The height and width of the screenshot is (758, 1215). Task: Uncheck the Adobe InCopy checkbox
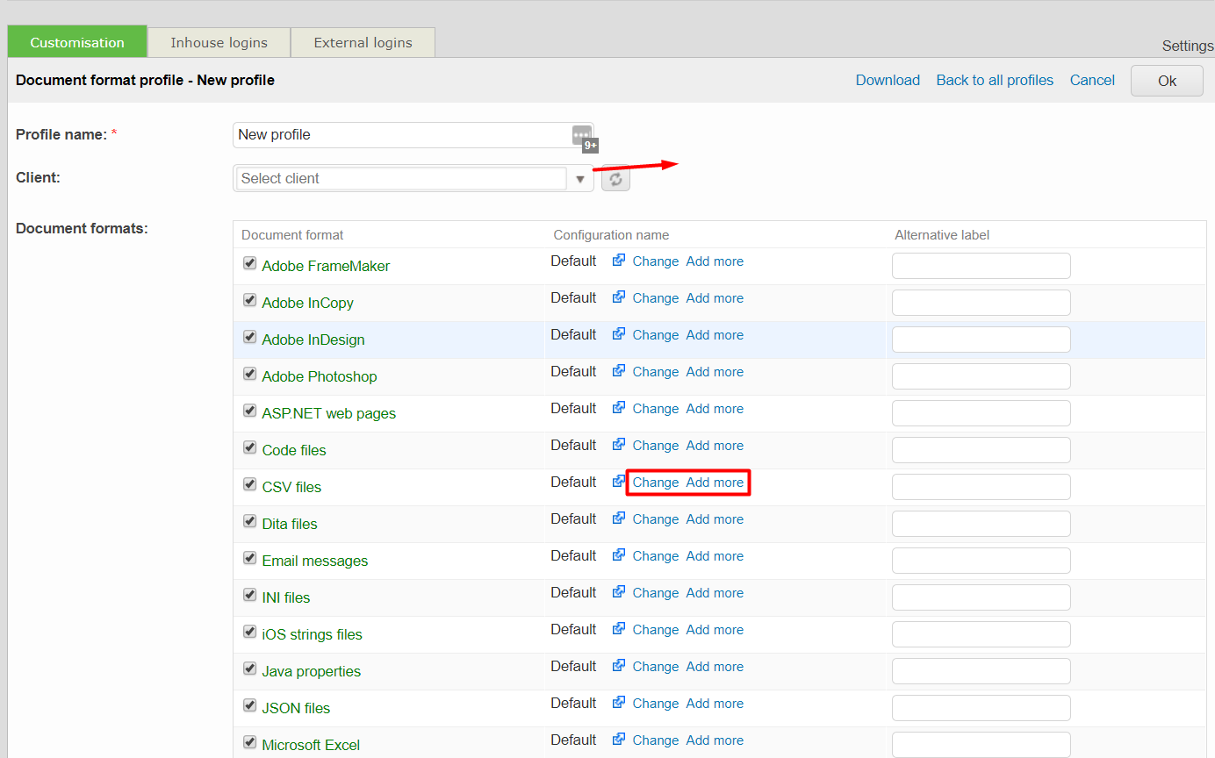click(250, 301)
